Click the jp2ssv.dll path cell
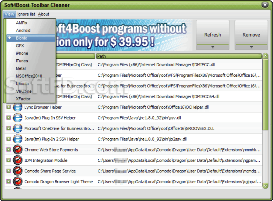 point(179,139)
